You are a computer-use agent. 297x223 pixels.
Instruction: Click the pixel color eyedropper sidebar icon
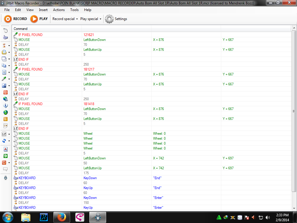pyautogui.click(x=4, y=79)
